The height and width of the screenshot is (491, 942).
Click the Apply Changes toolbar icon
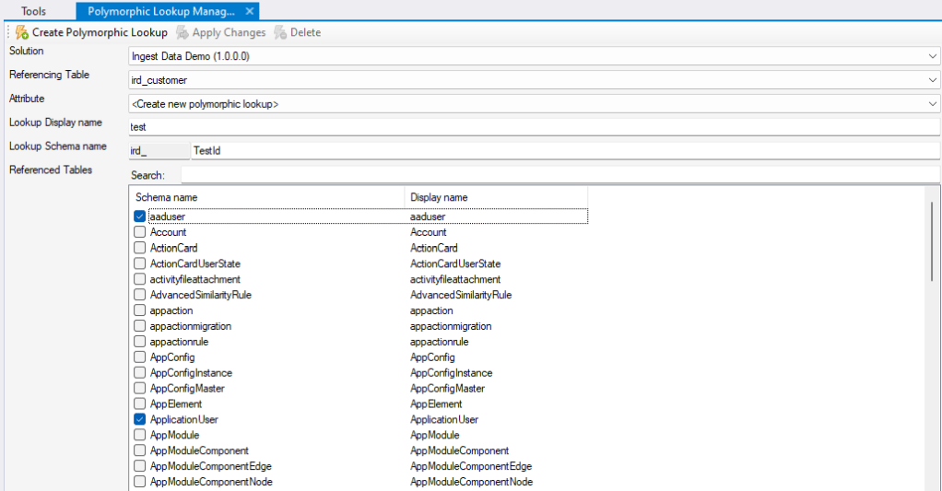tap(183, 32)
